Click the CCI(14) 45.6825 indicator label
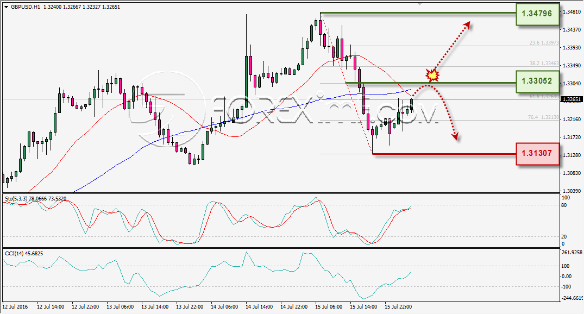Image resolution: width=584 pixels, height=314 pixels. coord(24,254)
